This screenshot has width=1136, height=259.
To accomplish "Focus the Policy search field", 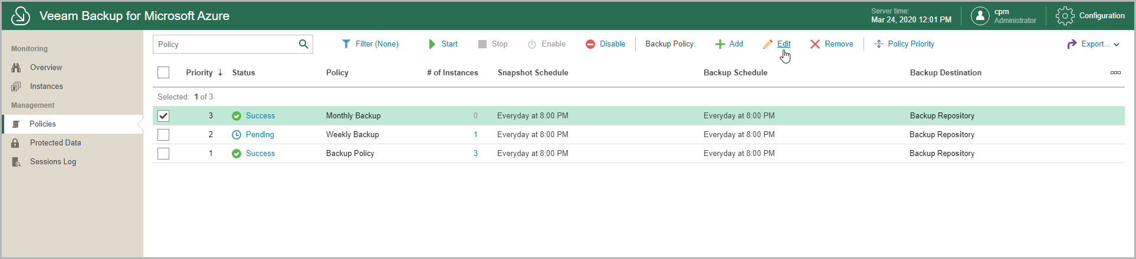I will 224,44.
